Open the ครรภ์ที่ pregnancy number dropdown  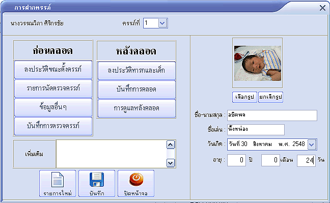pos(162,23)
